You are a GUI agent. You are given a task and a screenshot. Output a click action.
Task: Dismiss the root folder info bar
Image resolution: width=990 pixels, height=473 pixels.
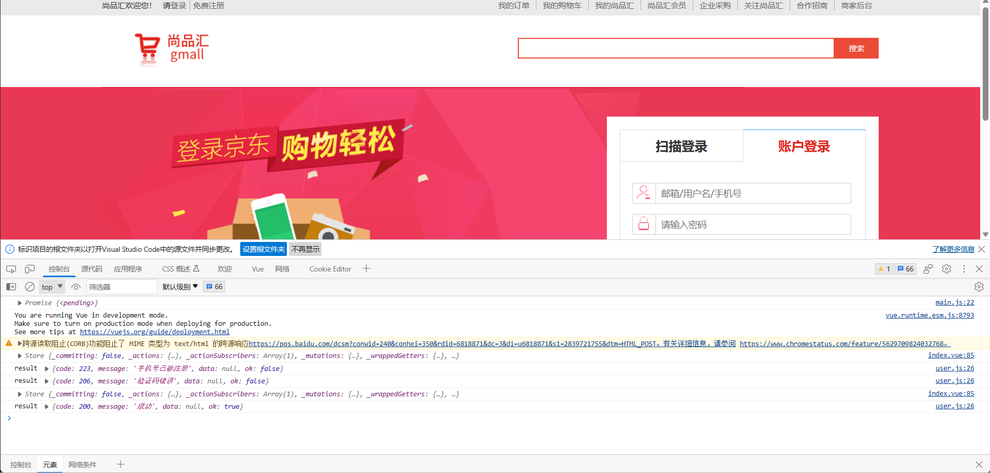click(x=981, y=249)
